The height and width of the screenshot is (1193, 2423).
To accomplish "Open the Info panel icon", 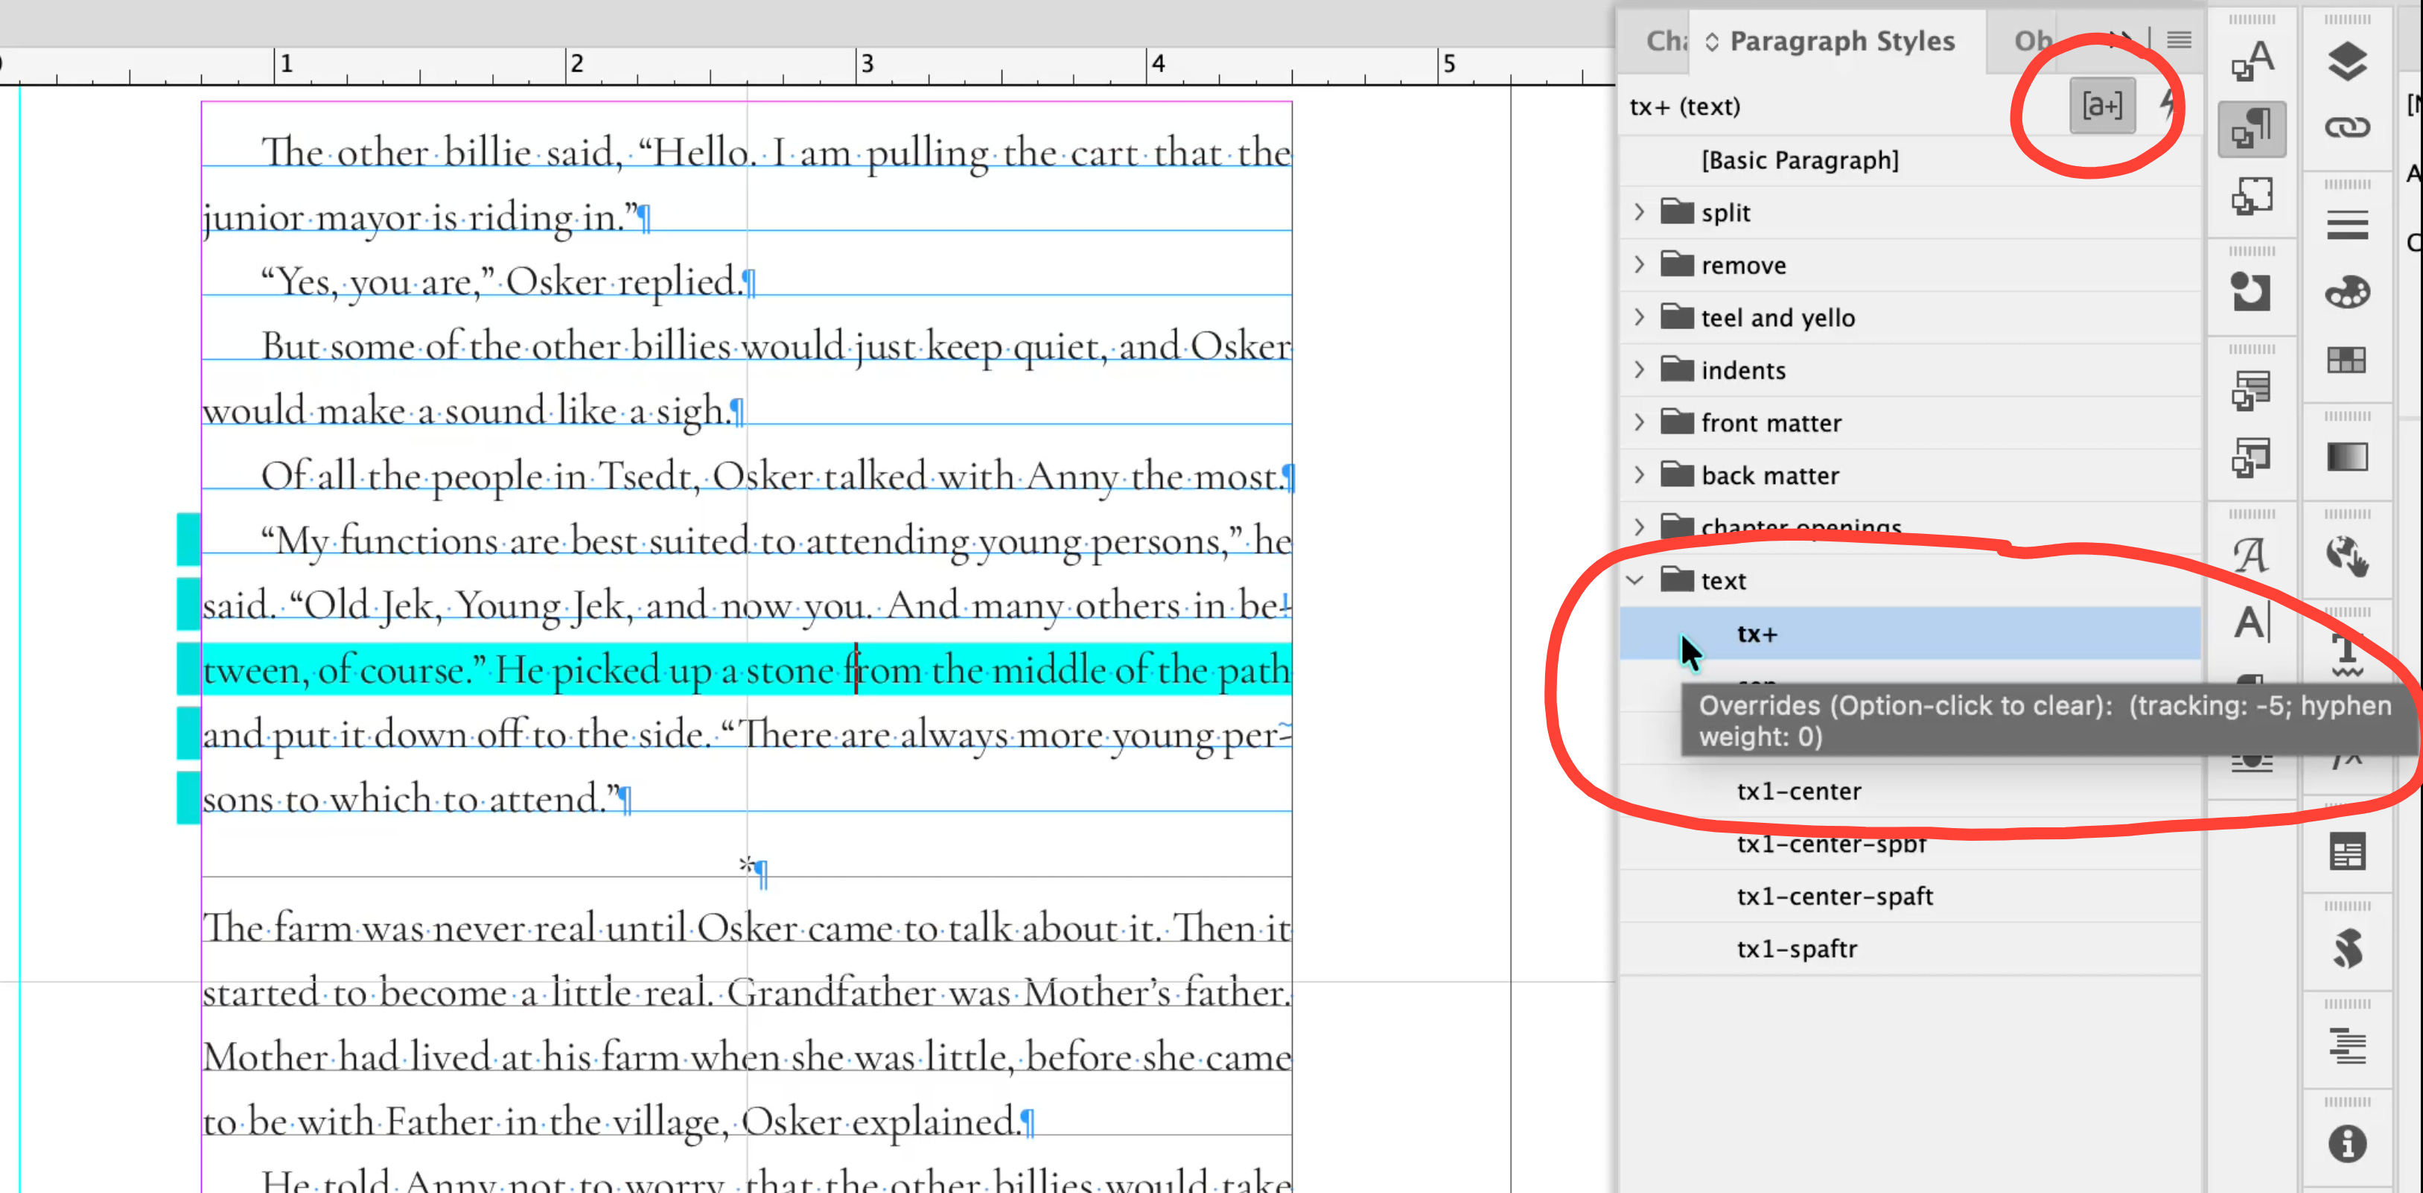I will (x=2348, y=1144).
